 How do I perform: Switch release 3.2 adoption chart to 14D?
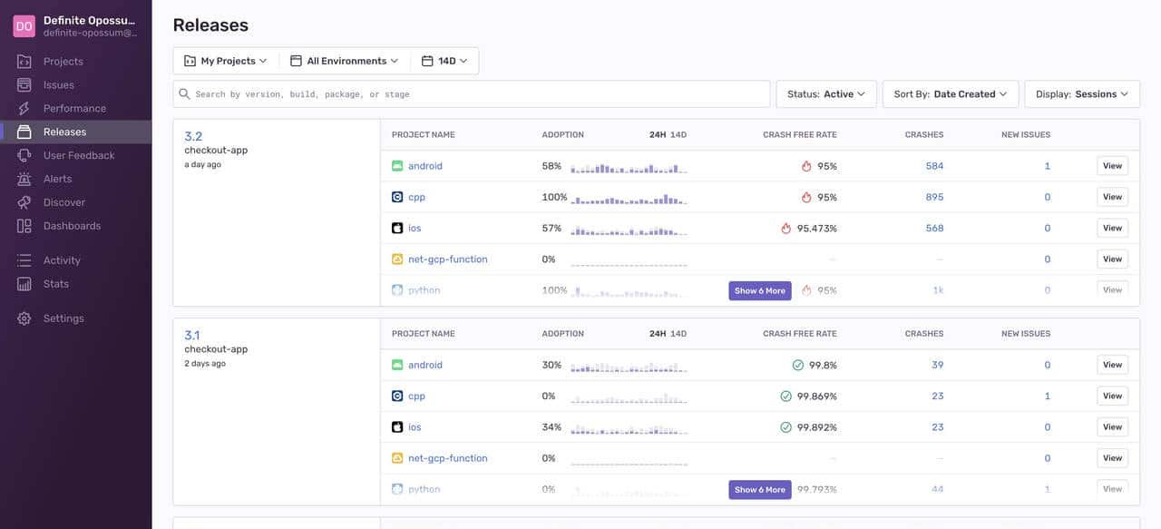678,134
